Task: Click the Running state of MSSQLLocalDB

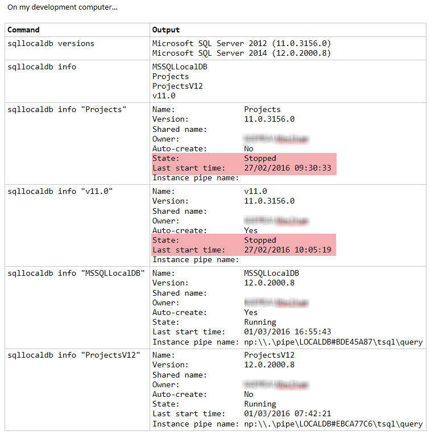Action: 260,322
